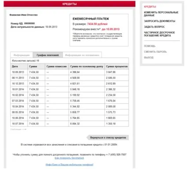Click principal amount 5 048,18
The image size is (187, 169).
pyautogui.click(x=75, y=89)
